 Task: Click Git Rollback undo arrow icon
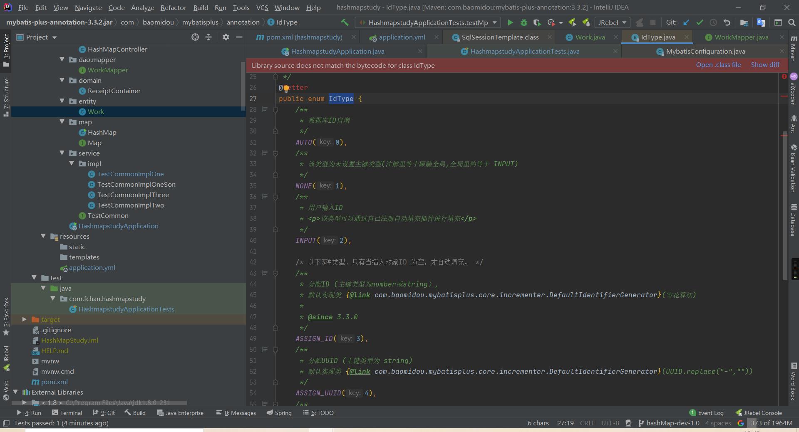coord(727,22)
